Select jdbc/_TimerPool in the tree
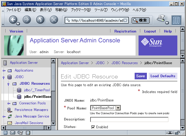This screenshot has height=136, width=186. coord(37,90)
